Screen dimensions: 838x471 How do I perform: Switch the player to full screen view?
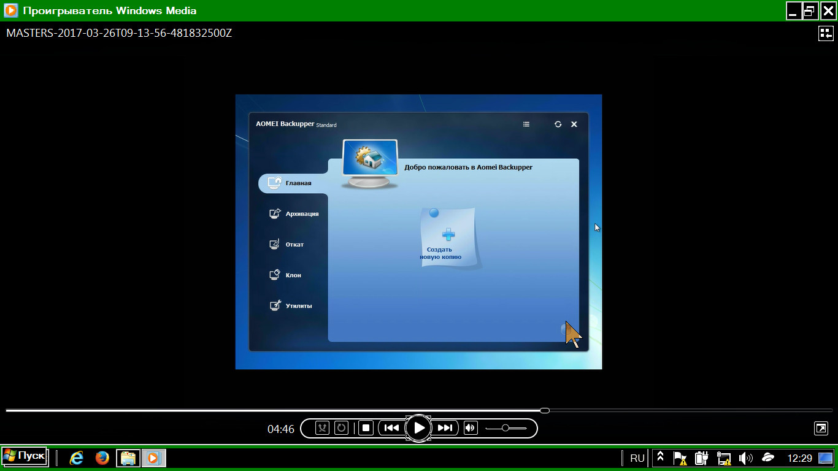(x=821, y=428)
